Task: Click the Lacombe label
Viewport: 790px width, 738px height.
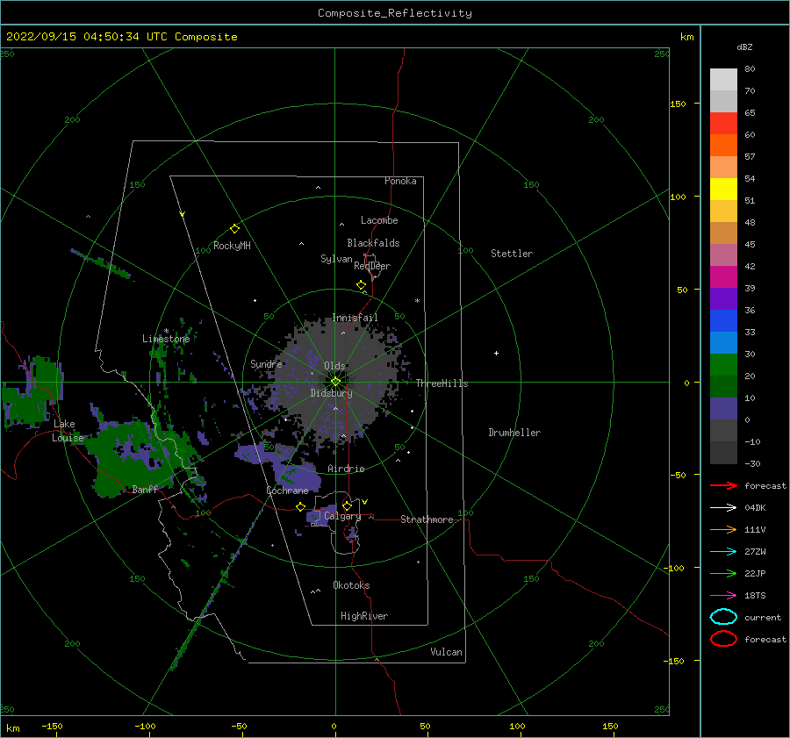Action: click(x=379, y=220)
